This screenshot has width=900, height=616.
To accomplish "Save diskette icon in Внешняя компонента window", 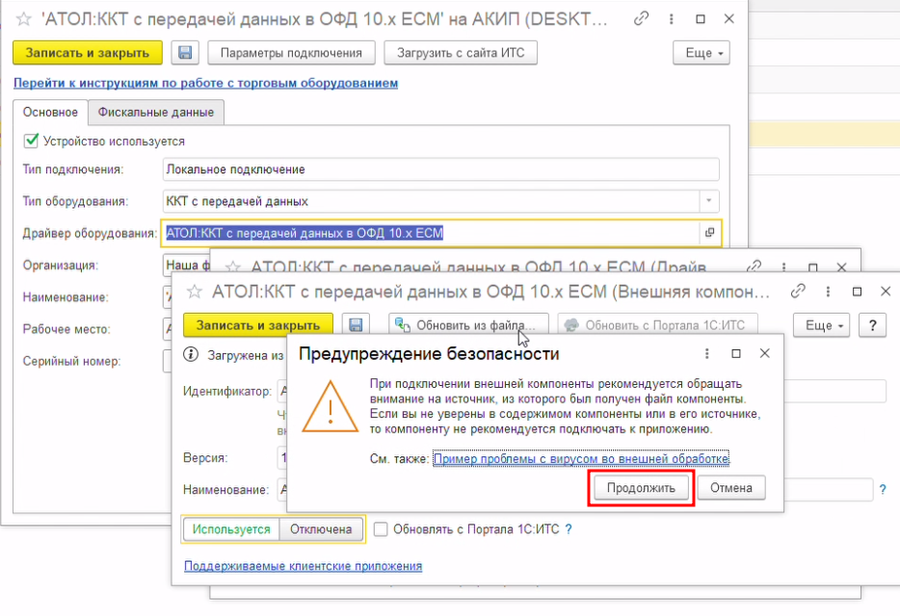I will 356,325.
